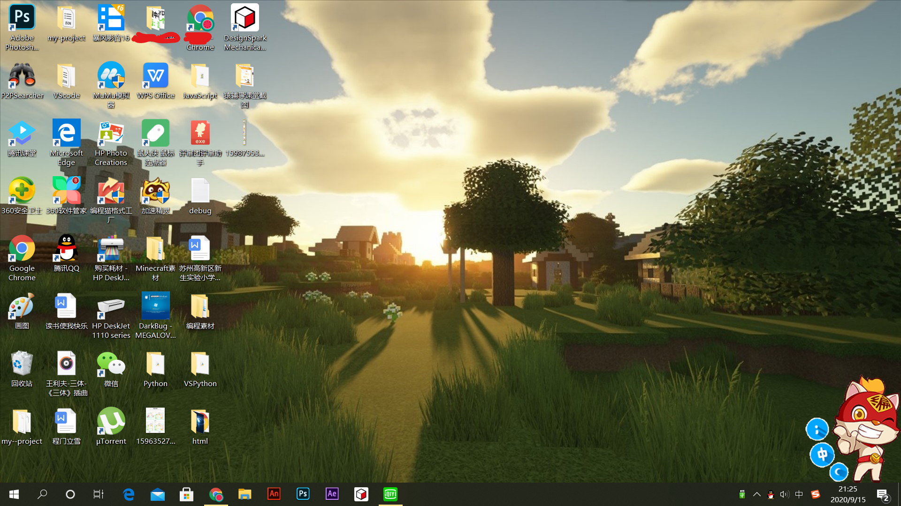Open the html folder on desktop
The height and width of the screenshot is (506, 901).
pos(200,426)
